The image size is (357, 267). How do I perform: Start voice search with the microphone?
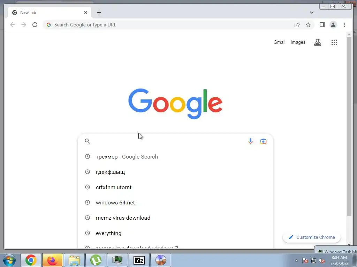(250, 141)
